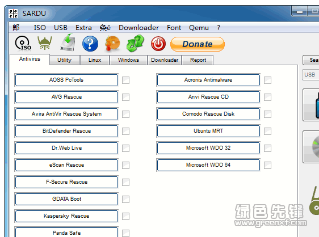The width and height of the screenshot is (319, 237).
Task: Click the Dr.Web Live button
Action: (x=66, y=148)
